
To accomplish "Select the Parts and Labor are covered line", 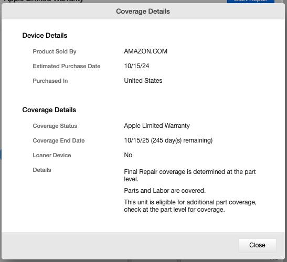I will (x=165, y=191).
